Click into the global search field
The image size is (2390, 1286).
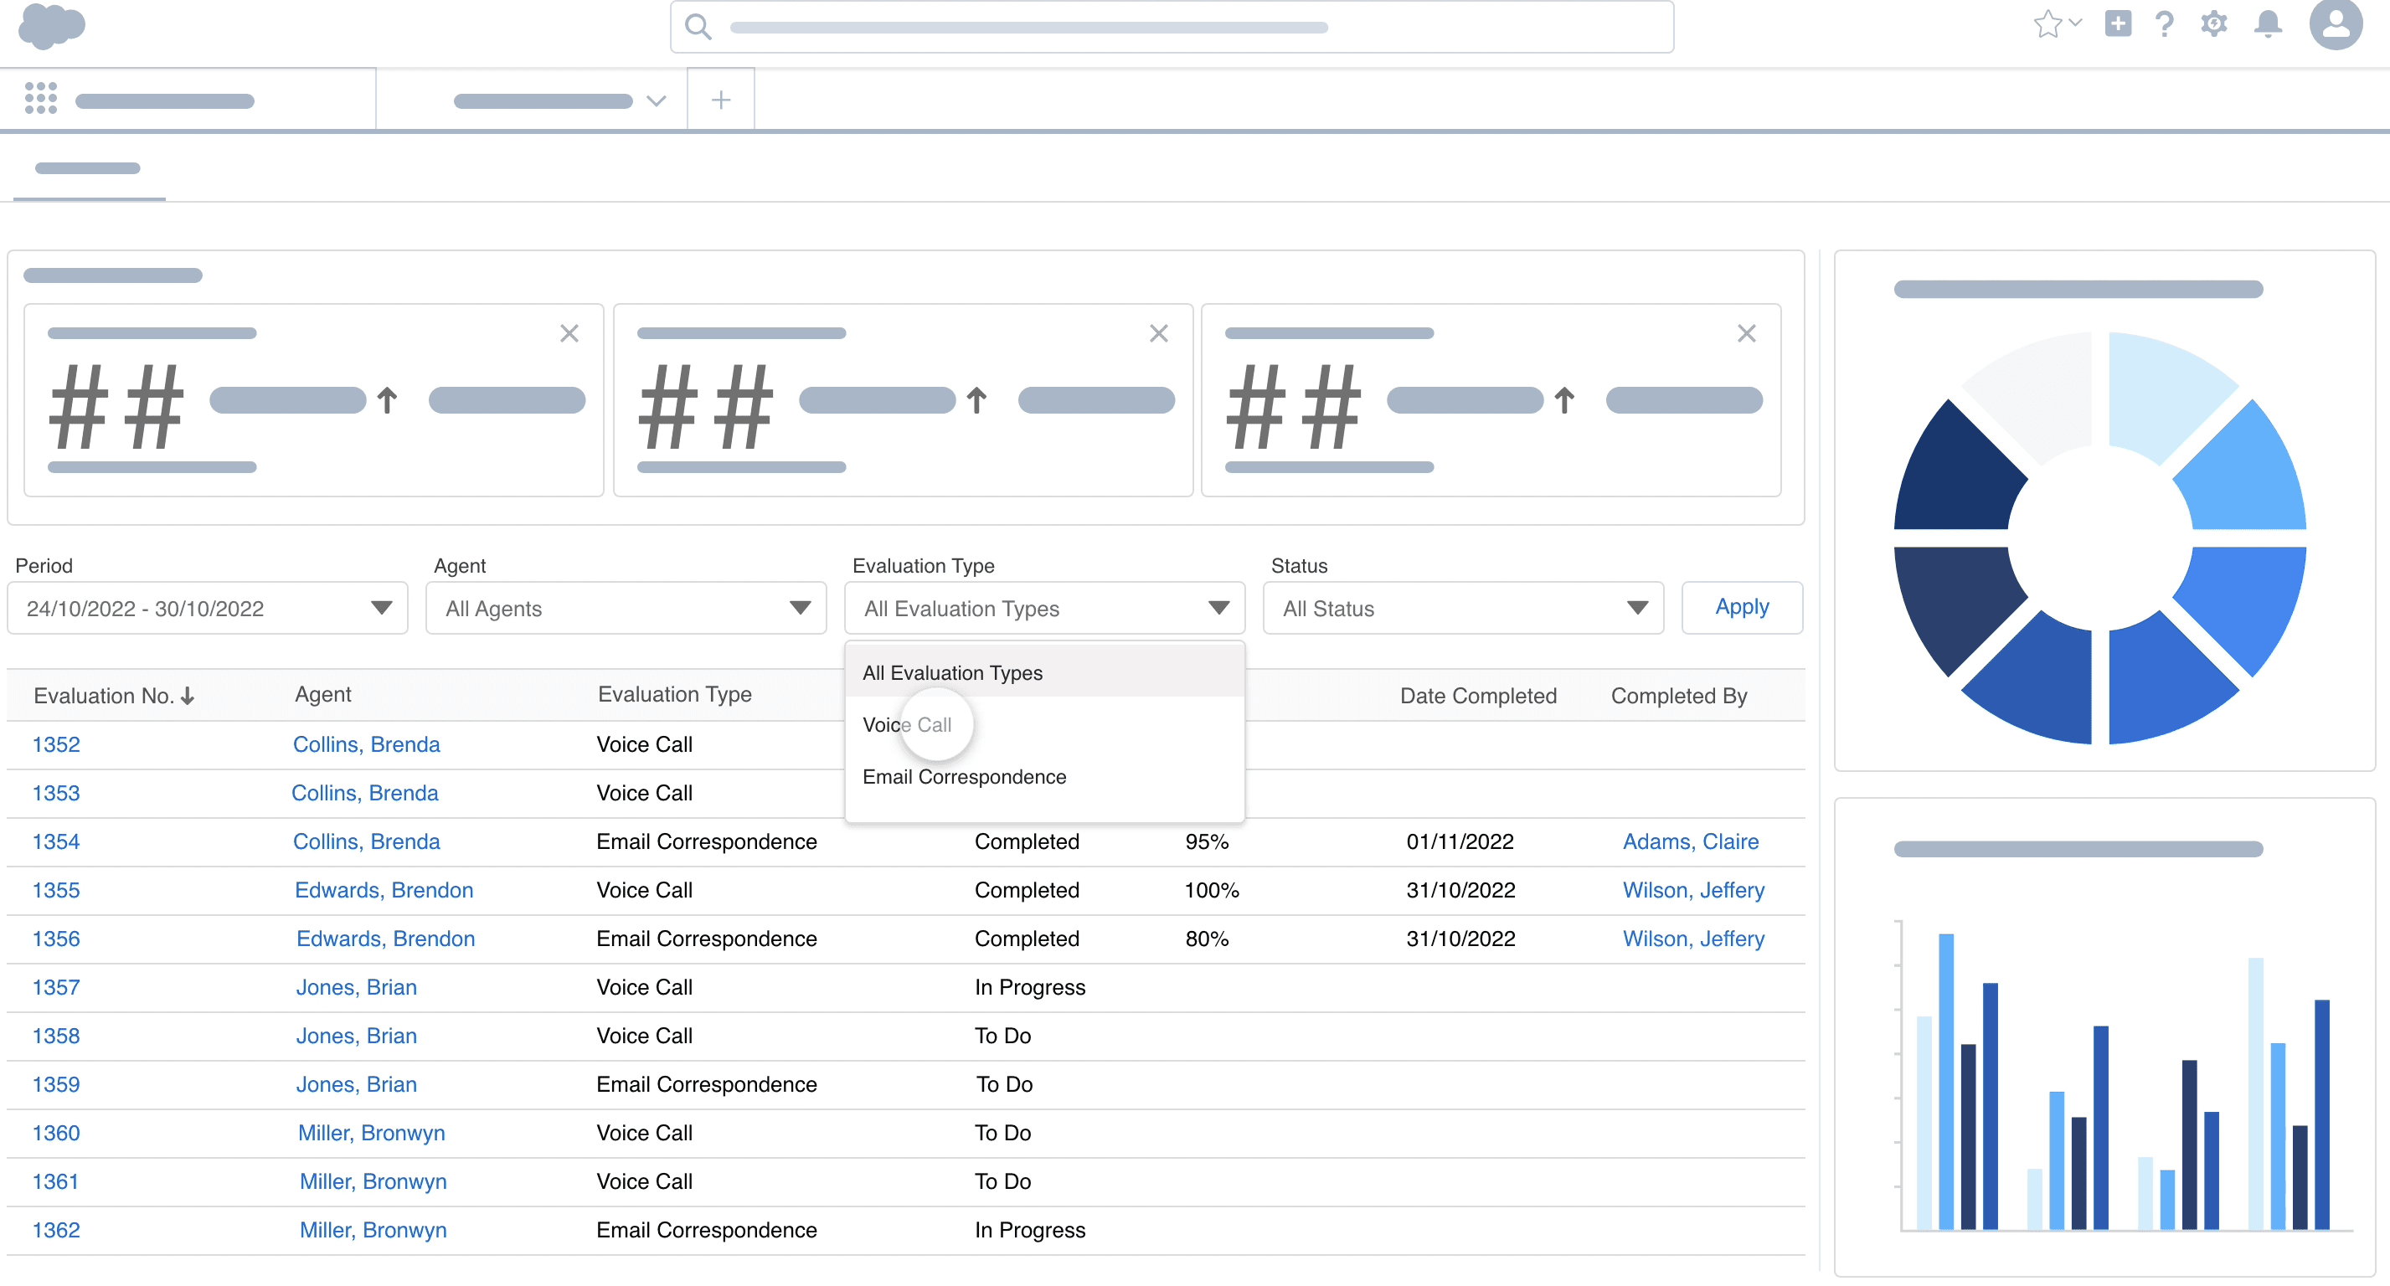(1171, 27)
